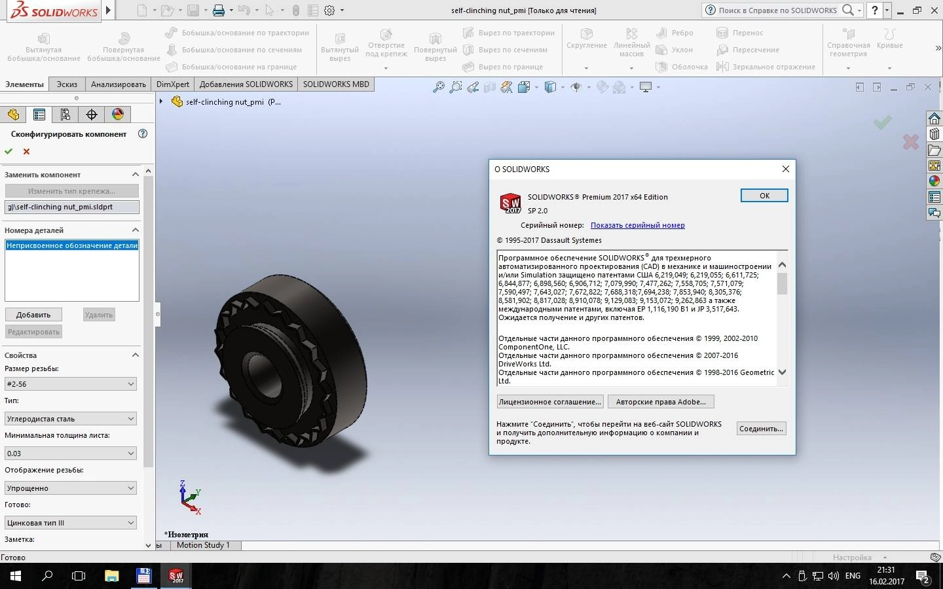Open SOLIDWORKS Resources home icon in task pane

click(934, 118)
